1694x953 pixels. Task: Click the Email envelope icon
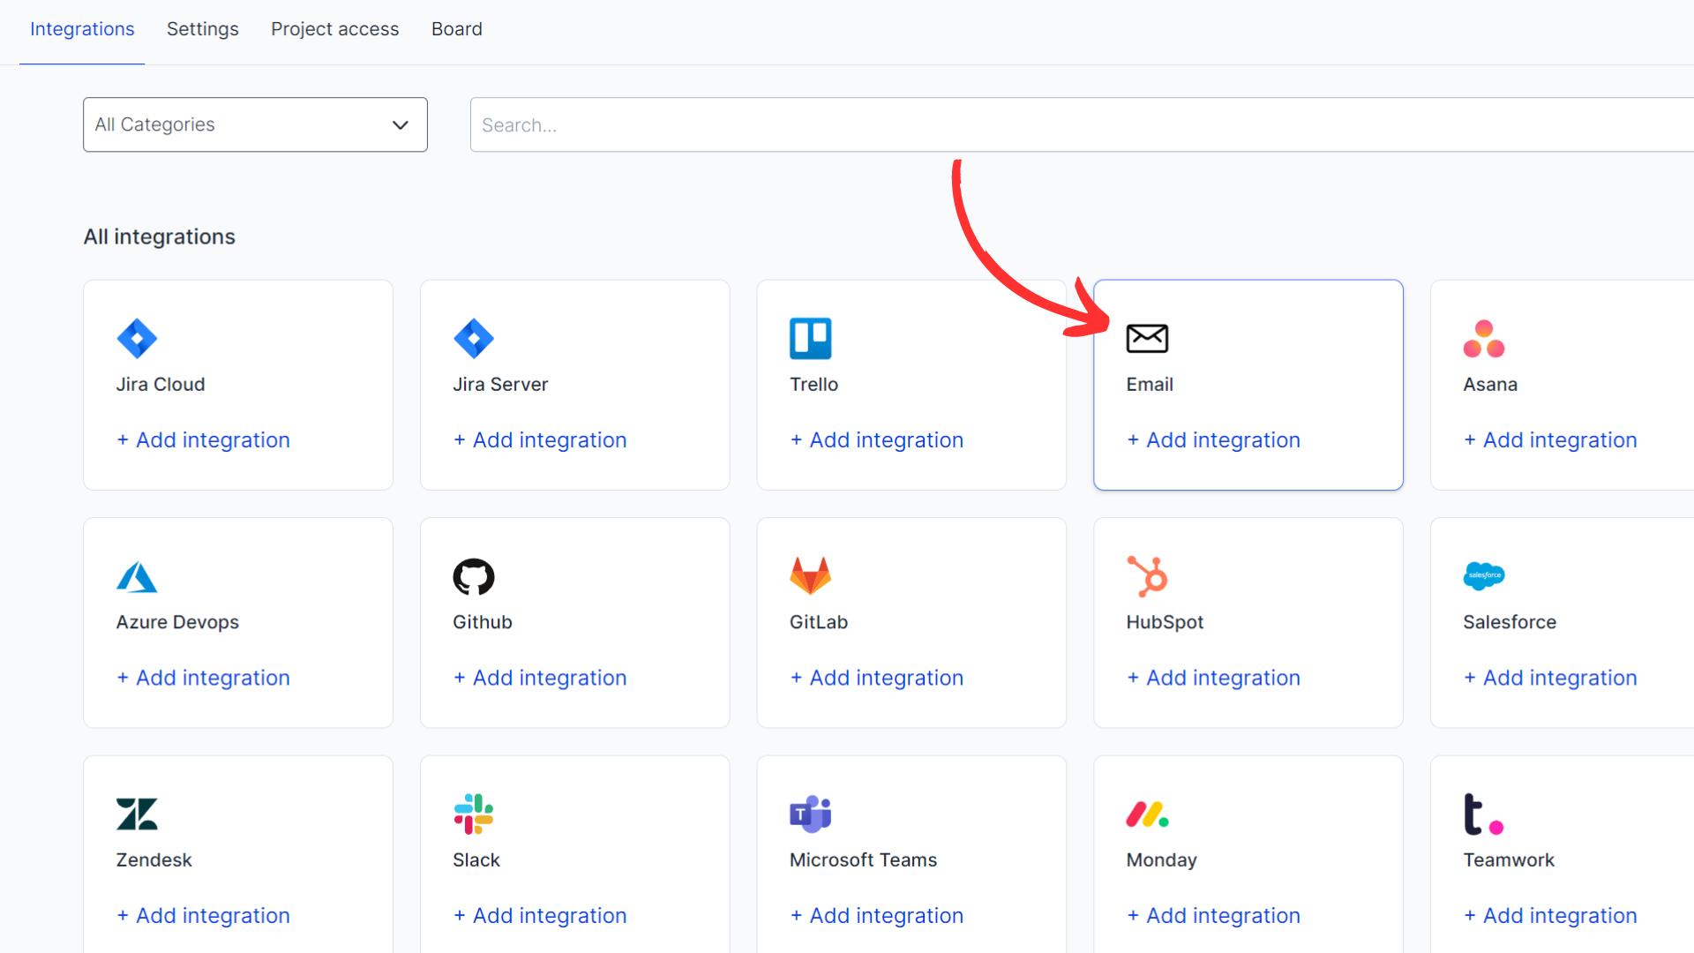pos(1147,338)
